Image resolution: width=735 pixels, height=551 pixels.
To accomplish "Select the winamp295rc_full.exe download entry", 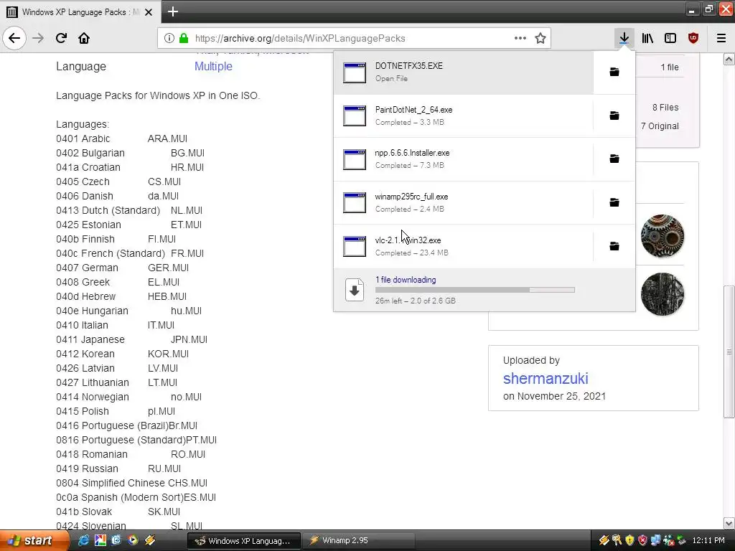I will [464, 202].
